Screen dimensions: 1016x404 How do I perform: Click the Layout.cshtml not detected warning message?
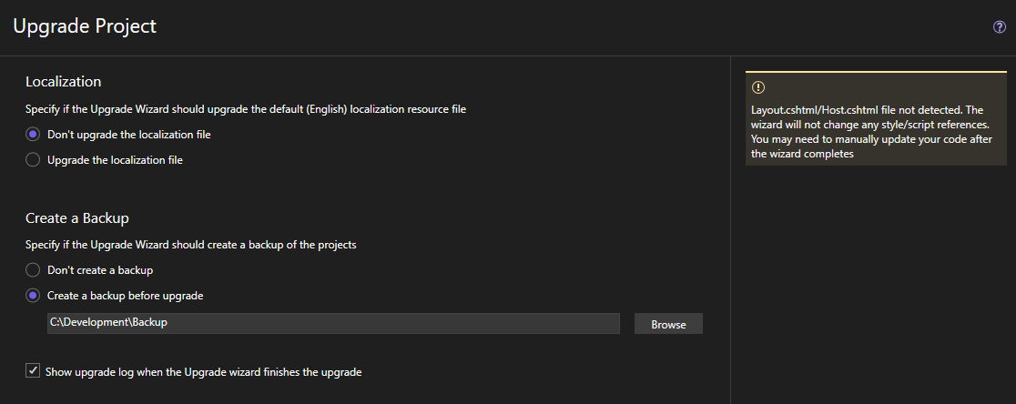pyautogui.click(x=871, y=132)
